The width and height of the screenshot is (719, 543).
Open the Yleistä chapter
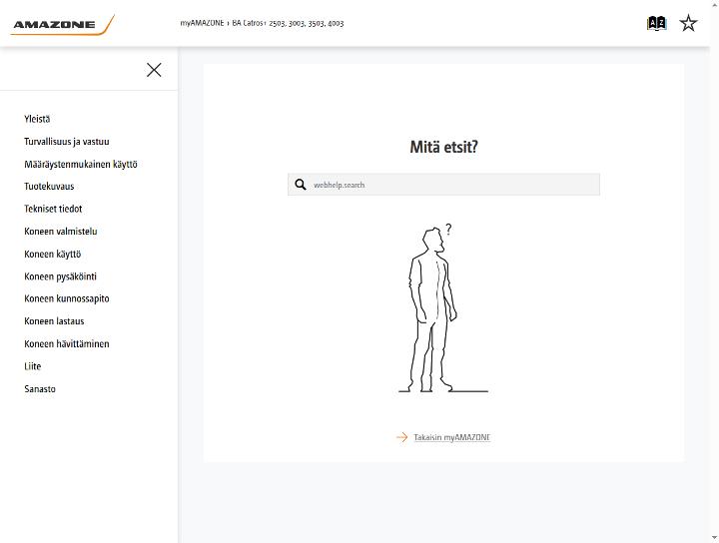[x=37, y=119]
